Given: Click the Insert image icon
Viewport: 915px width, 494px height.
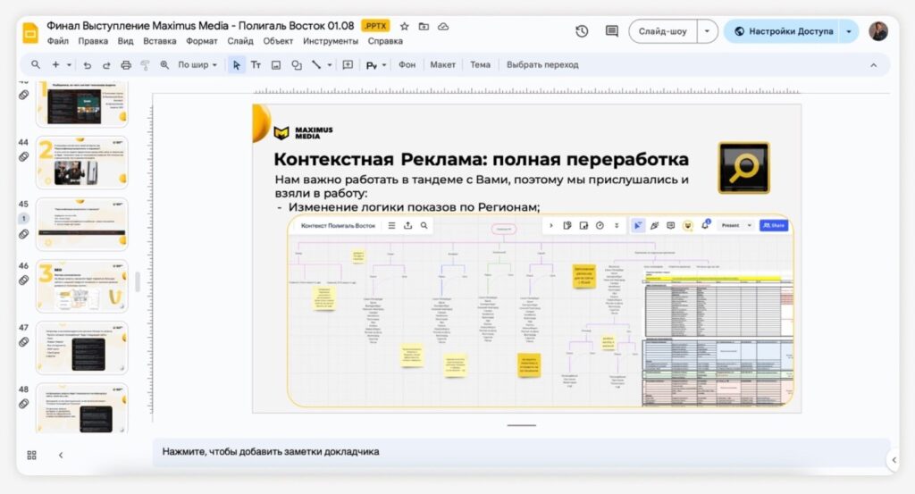Looking at the screenshot, I should tap(276, 64).
